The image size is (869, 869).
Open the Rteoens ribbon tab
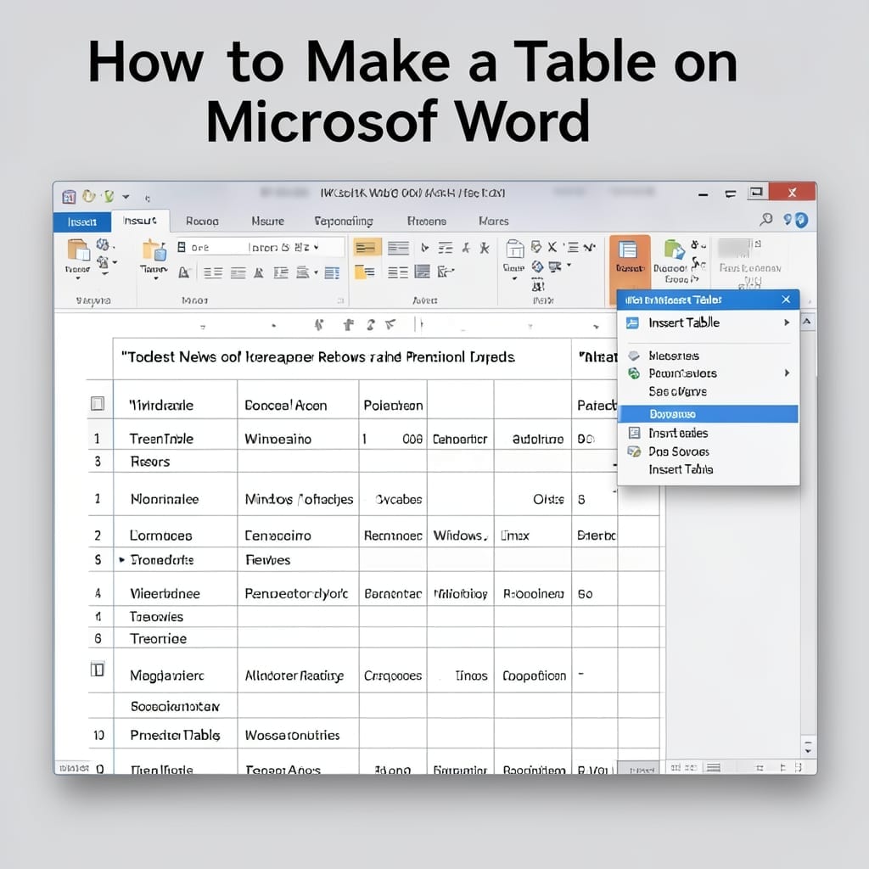427,221
